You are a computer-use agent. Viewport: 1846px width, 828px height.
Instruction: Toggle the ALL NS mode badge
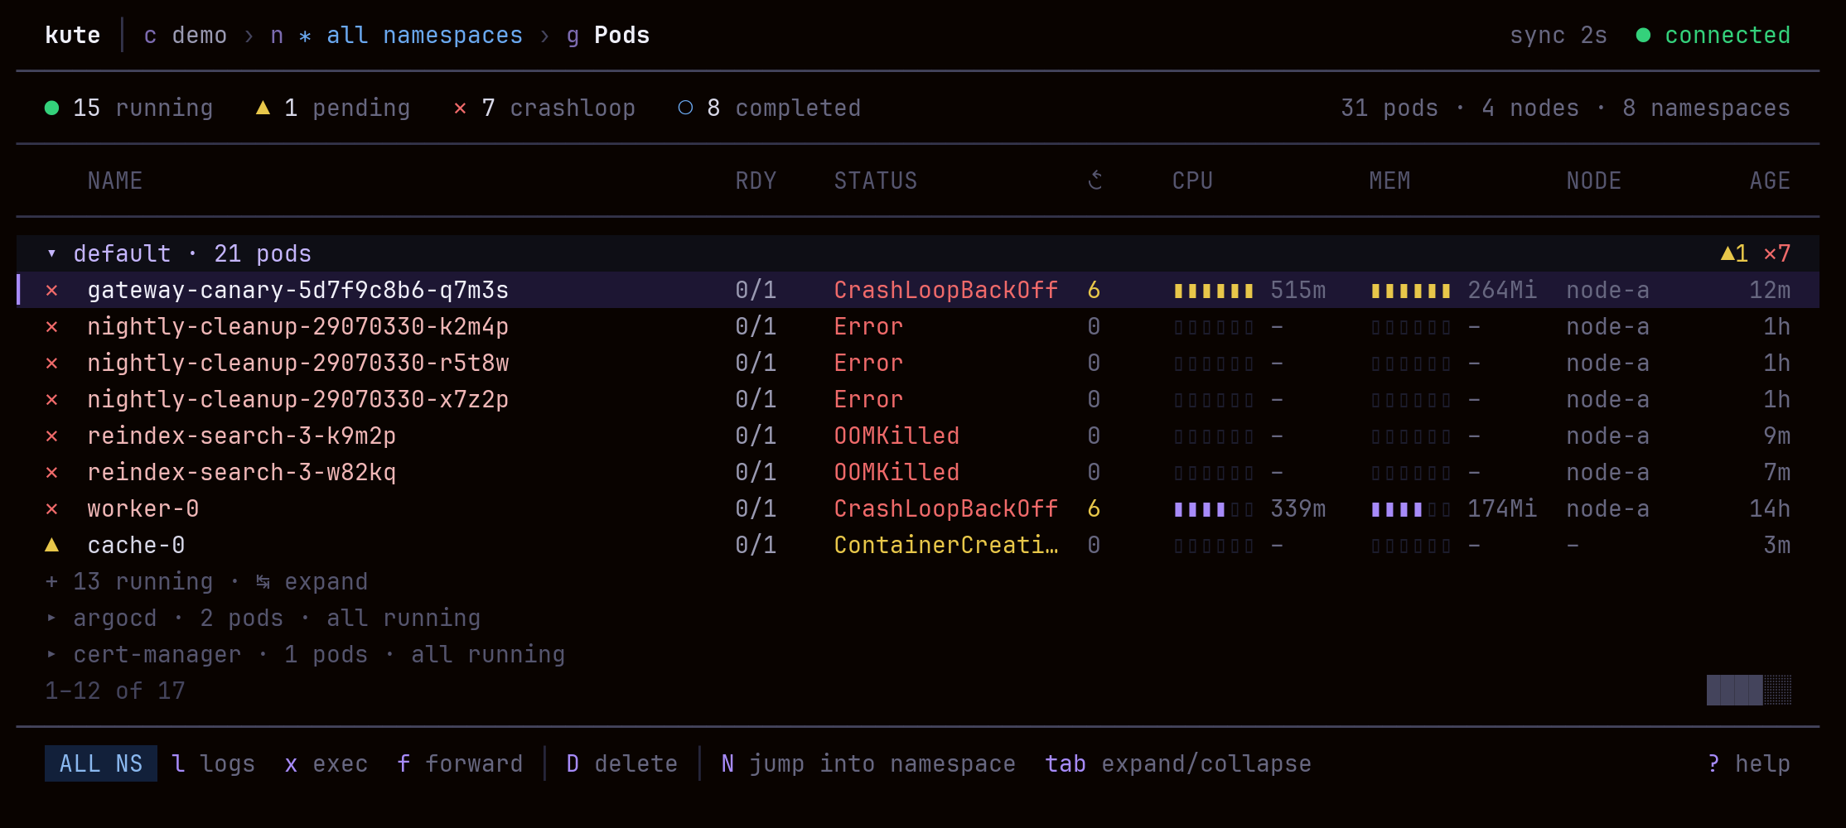101,763
